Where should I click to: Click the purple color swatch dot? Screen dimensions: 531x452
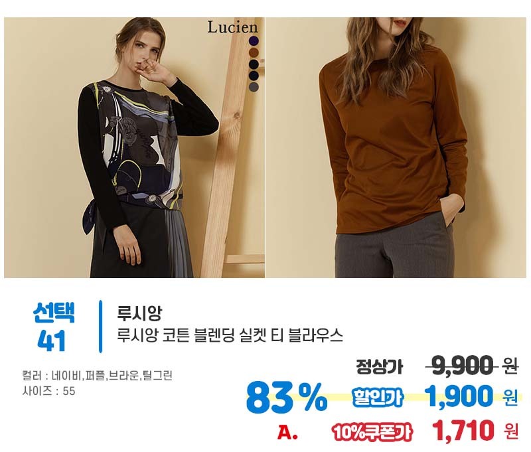(x=254, y=41)
